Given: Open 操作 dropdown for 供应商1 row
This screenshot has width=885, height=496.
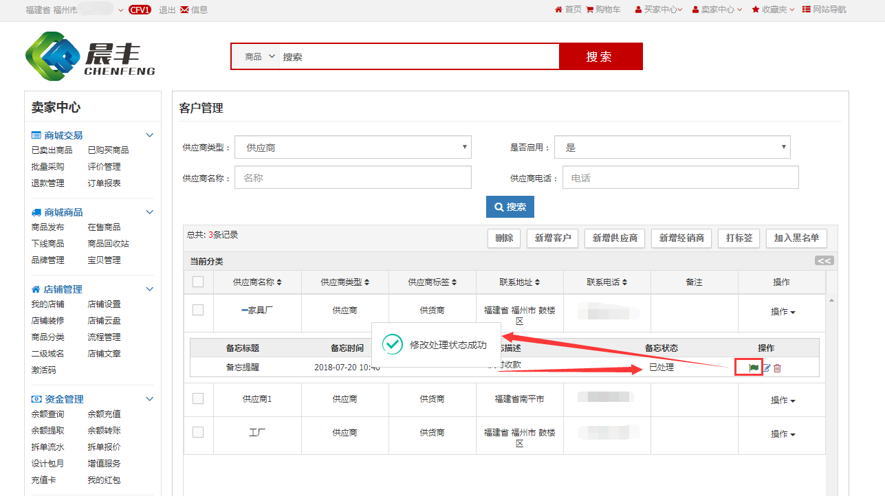Looking at the screenshot, I should click(783, 401).
